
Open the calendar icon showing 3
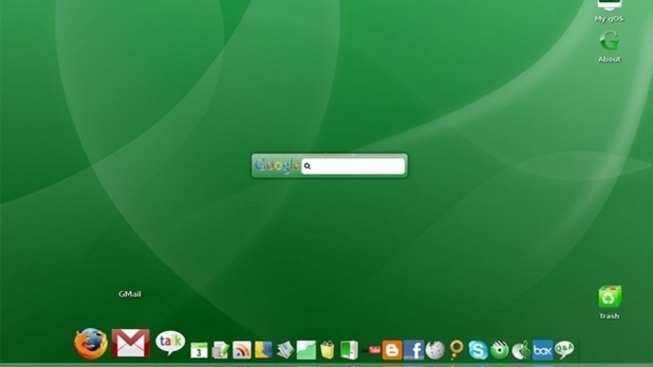pyautogui.click(x=199, y=350)
